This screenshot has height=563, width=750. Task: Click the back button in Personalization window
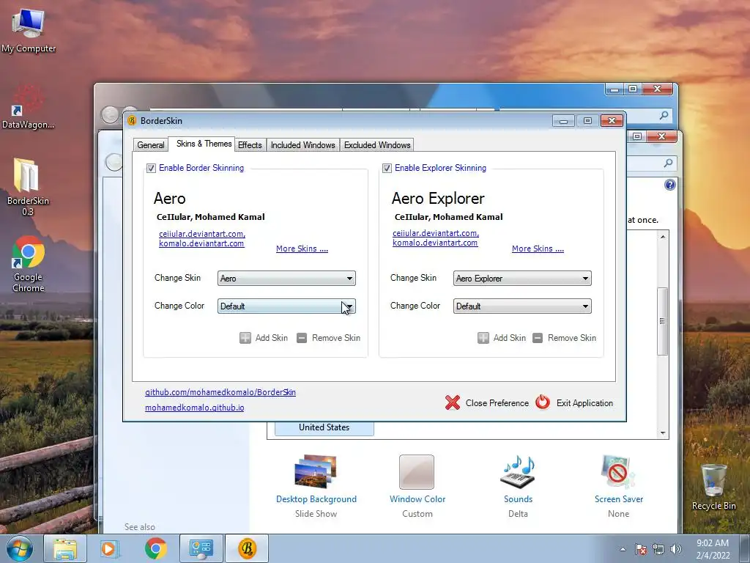[x=114, y=162]
